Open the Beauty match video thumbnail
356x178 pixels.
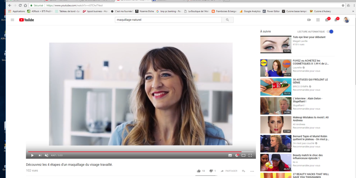tap(276, 163)
